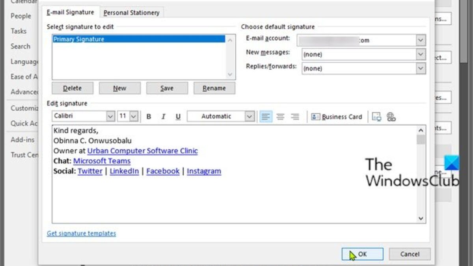Click the Obinna C. Onwusobalu name line
473x266 pixels.
pyautogui.click(x=93, y=140)
